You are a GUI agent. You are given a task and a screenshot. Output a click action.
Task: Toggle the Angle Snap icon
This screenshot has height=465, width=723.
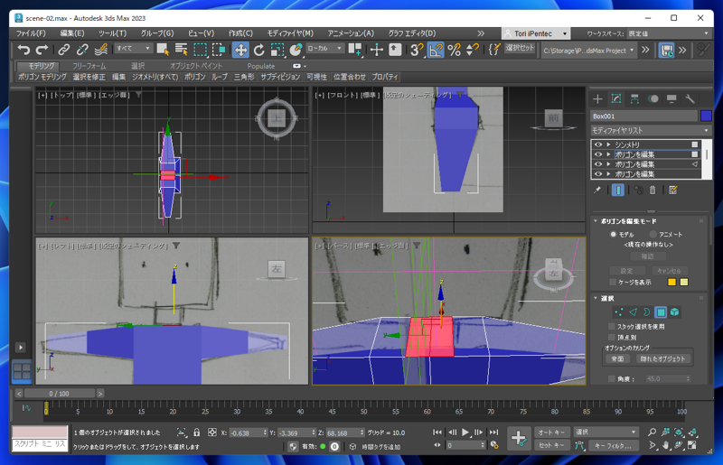[436, 50]
